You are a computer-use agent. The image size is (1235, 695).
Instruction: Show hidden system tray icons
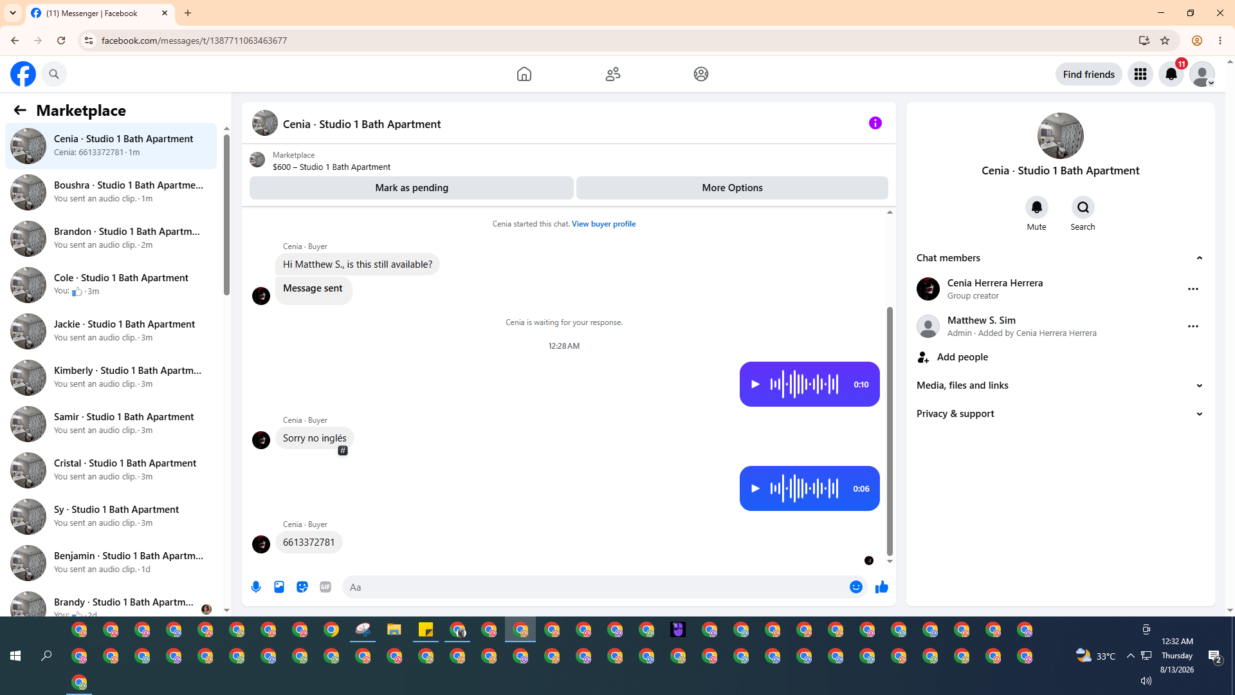point(1130,656)
